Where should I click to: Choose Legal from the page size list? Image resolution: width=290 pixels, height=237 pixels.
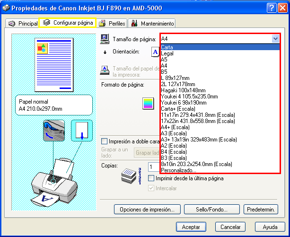(220, 53)
